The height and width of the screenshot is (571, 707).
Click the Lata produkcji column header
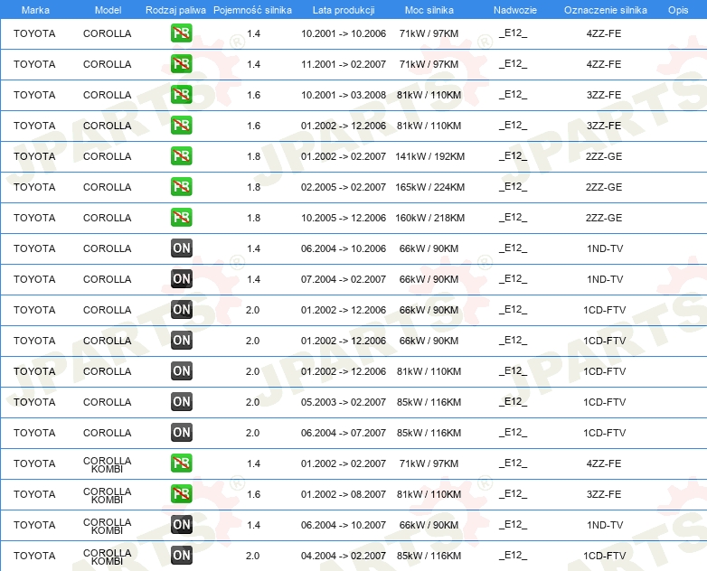tap(344, 10)
